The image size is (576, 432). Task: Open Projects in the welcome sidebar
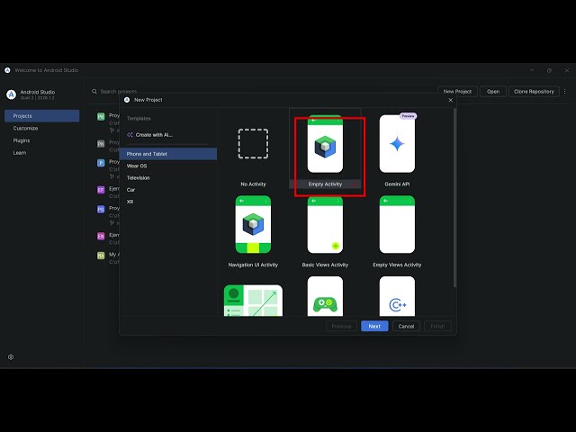click(x=42, y=116)
